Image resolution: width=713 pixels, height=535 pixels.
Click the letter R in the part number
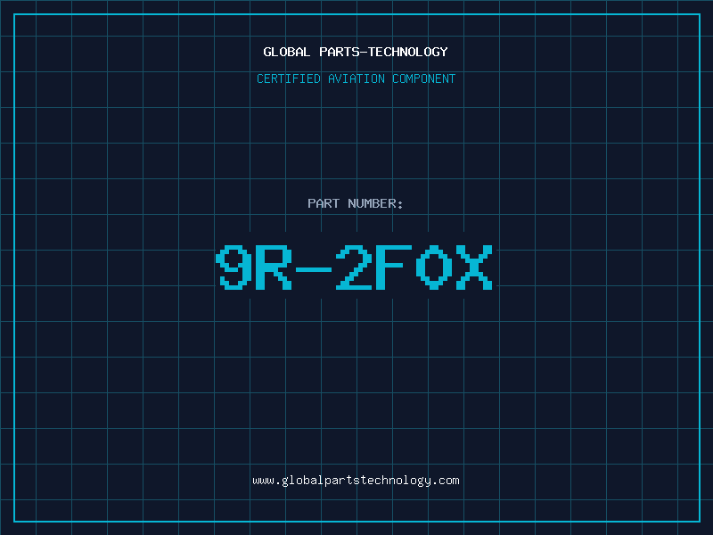(274, 267)
